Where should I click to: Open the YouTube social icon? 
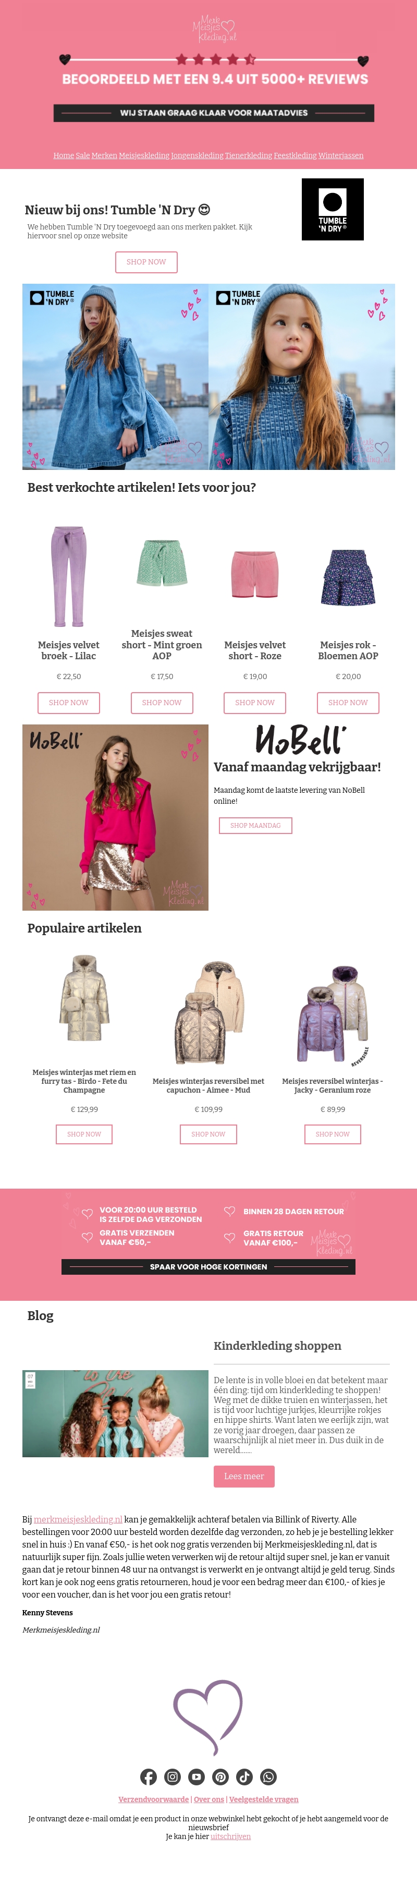click(197, 1776)
